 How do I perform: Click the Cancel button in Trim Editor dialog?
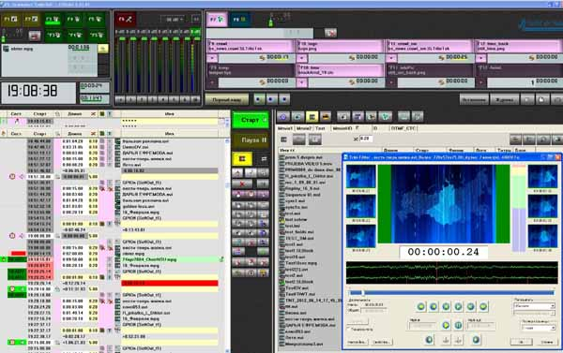tap(546, 342)
